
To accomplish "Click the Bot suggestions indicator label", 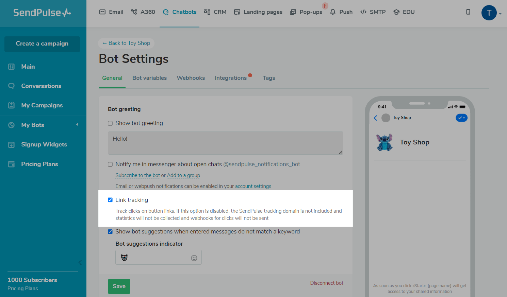I will click(149, 244).
